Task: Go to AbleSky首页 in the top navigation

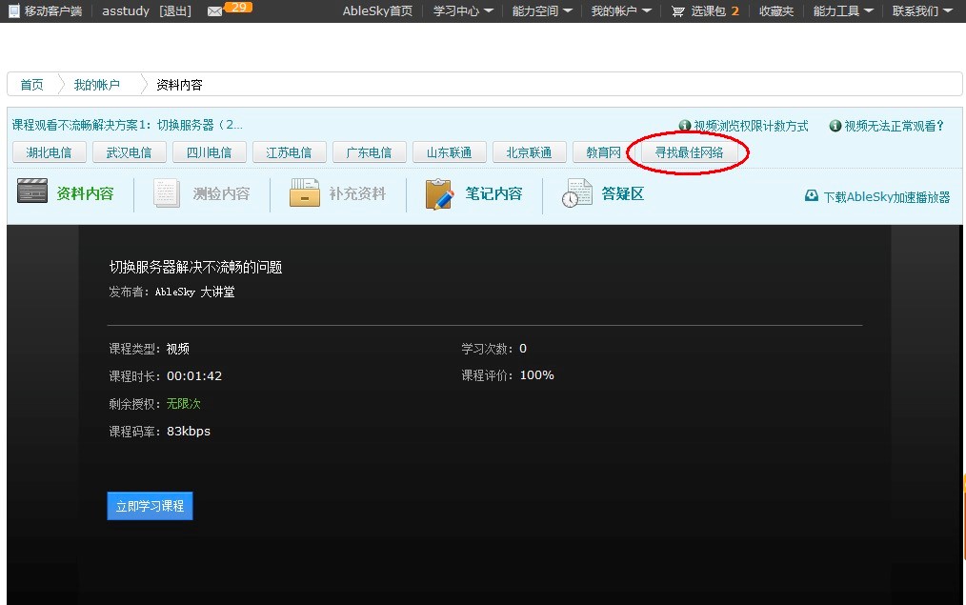Action: click(x=377, y=11)
